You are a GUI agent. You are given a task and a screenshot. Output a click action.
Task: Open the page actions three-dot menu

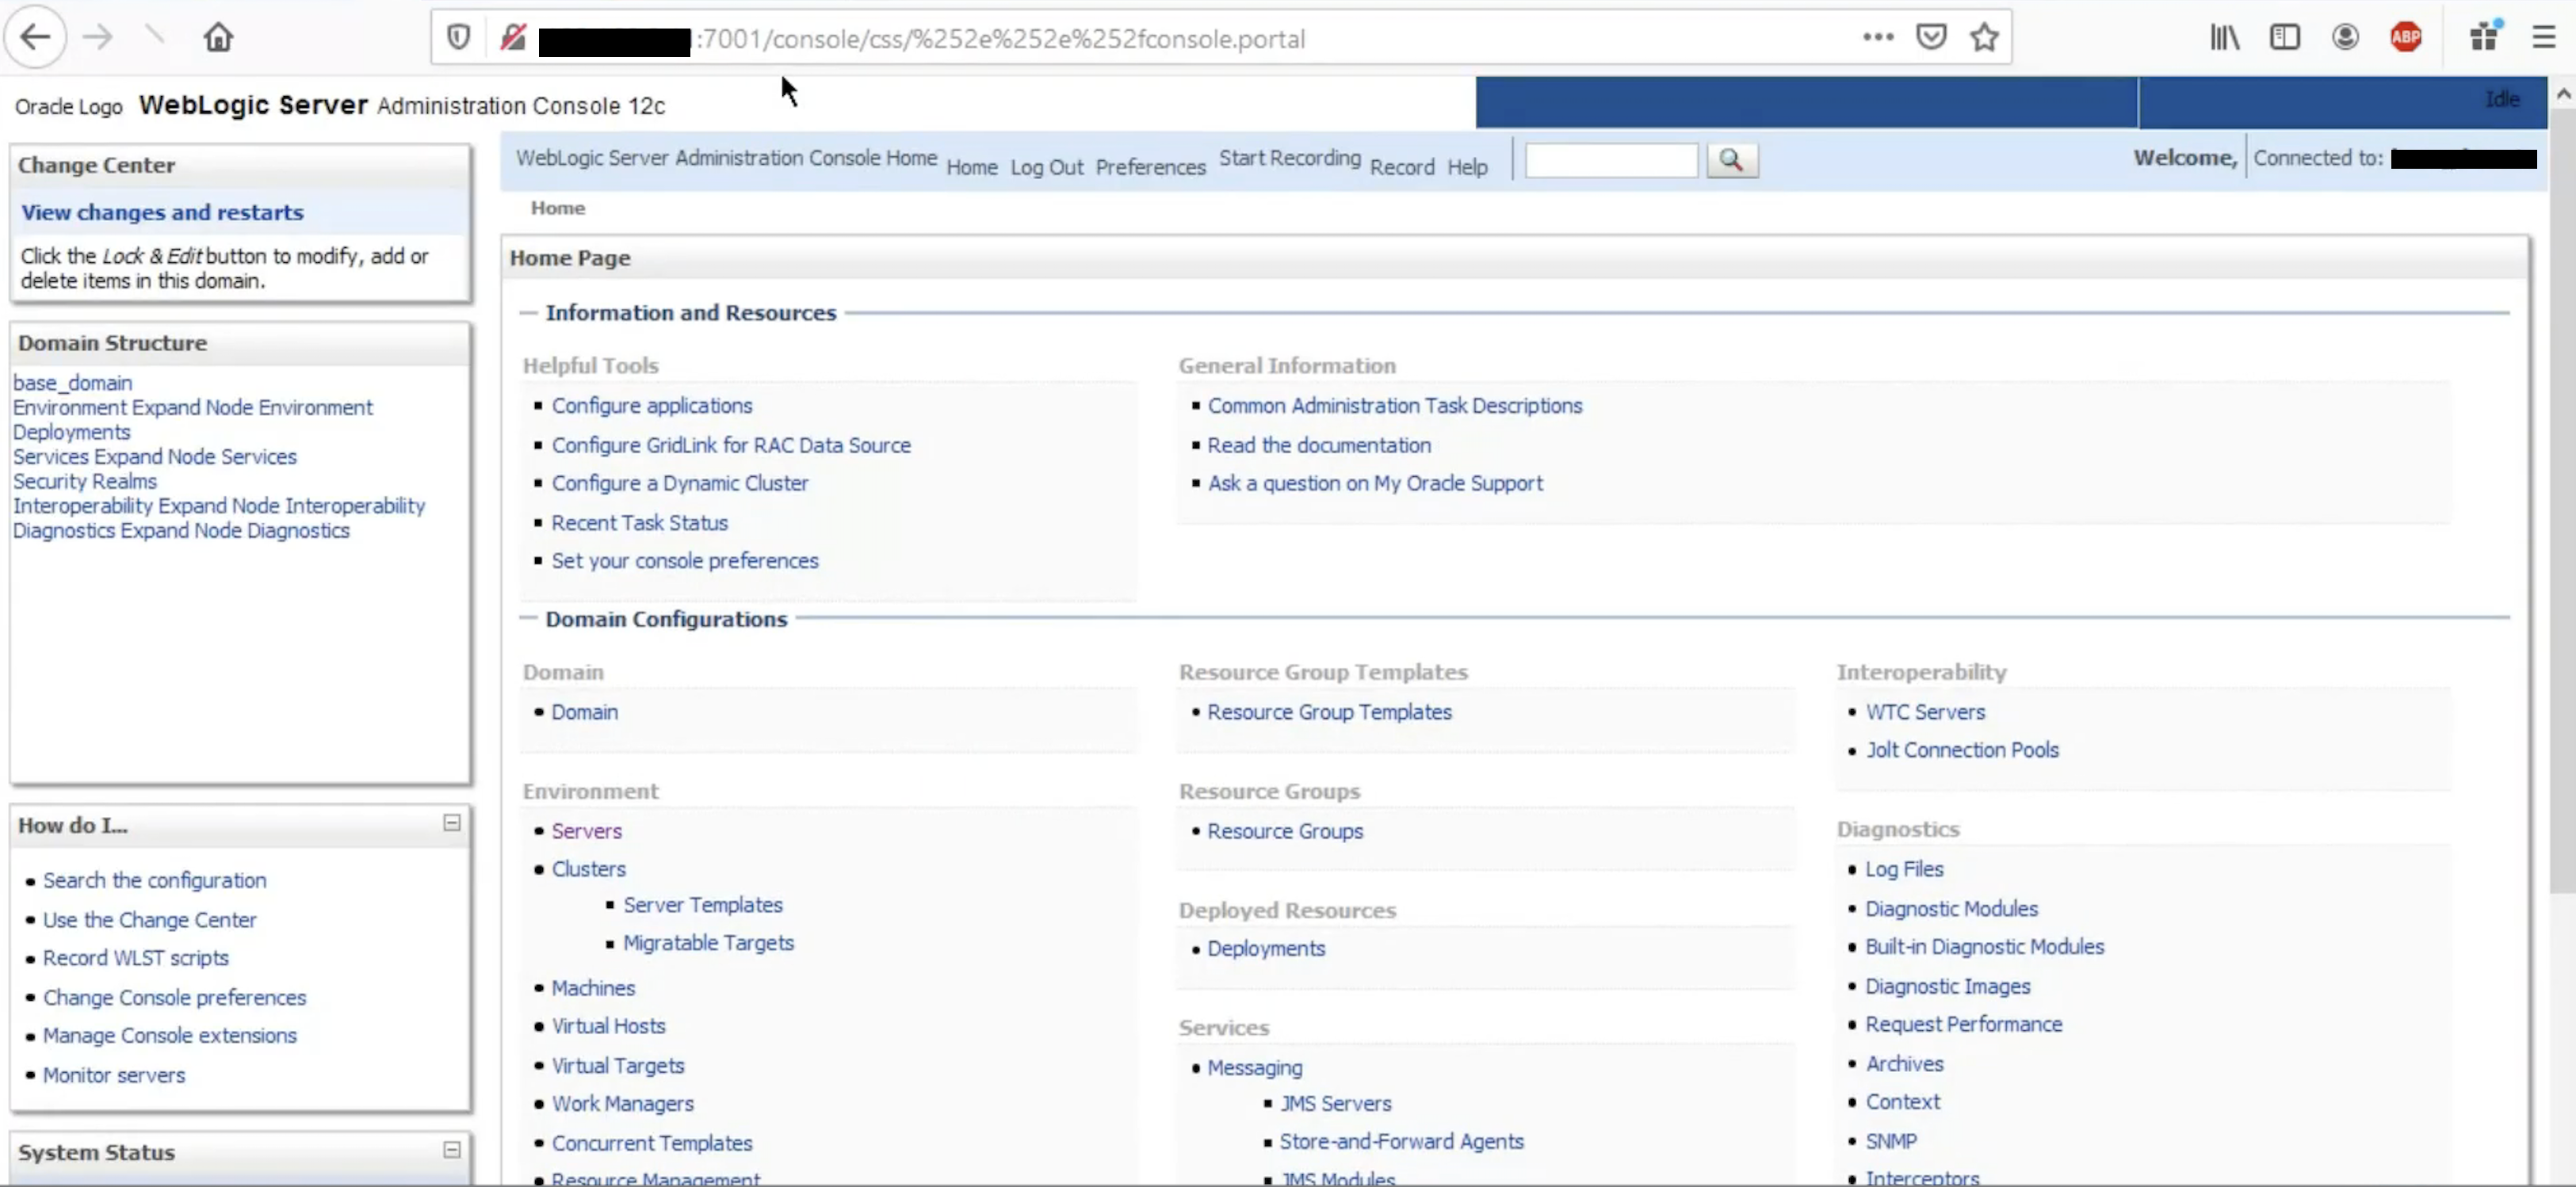tap(1878, 38)
